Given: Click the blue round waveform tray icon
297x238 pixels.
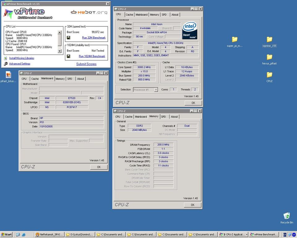Looking at the screenshot, I should (x=294, y=235).
